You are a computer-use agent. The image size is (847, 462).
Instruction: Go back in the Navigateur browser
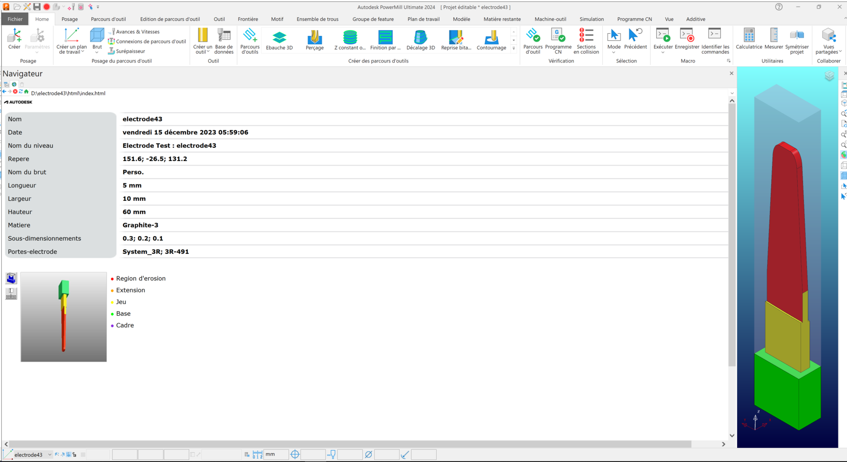4,92
